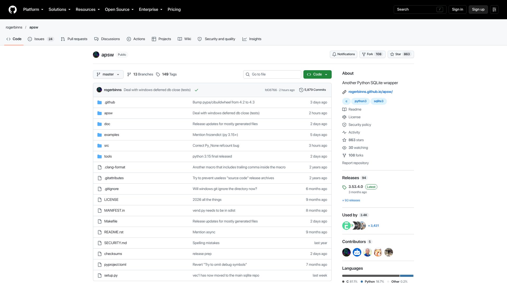Fork the repository with Fork button

click(372, 54)
